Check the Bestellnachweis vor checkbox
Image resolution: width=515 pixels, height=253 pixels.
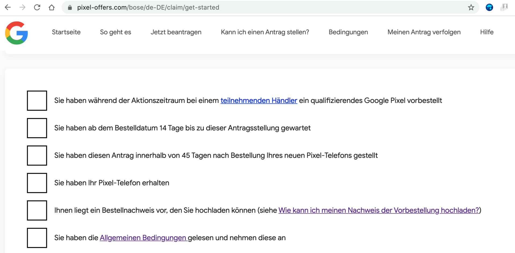coord(37,210)
